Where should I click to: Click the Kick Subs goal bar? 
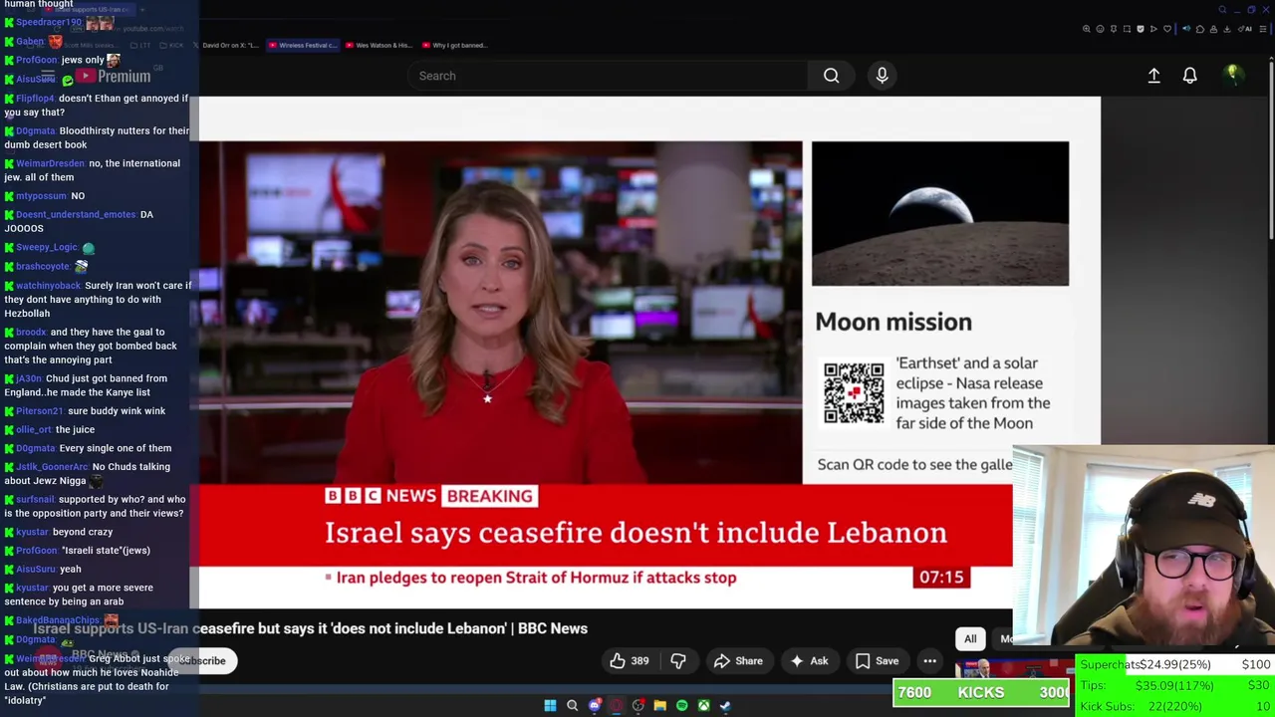coord(1175,706)
